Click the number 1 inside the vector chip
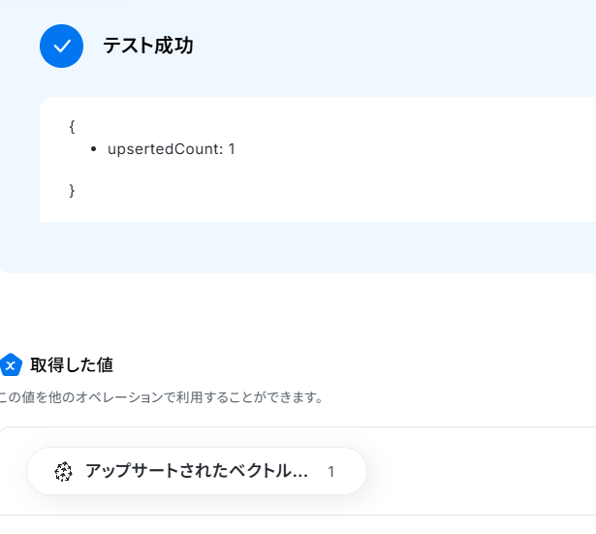Image resolution: width=596 pixels, height=534 pixels. click(331, 472)
